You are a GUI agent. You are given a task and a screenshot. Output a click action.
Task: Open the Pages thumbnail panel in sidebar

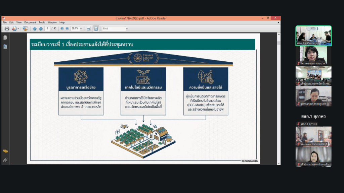5,38
